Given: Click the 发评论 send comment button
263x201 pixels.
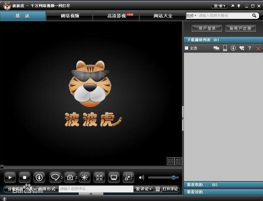Looking at the screenshot, I should pos(144,189).
